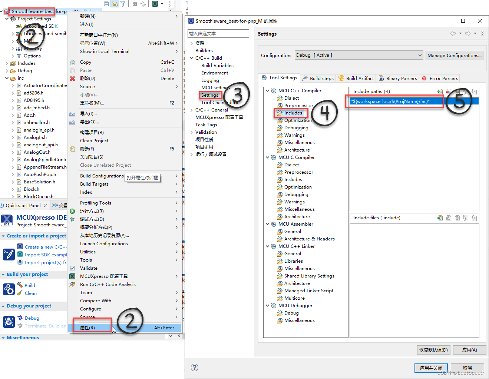Open forward history dropdown arrow
This screenshot has width=489, height=379.
[475, 33]
